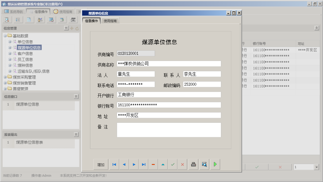Click the green execute arrow in the dialog
This screenshot has height=182, width=323.
tap(215, 164)
